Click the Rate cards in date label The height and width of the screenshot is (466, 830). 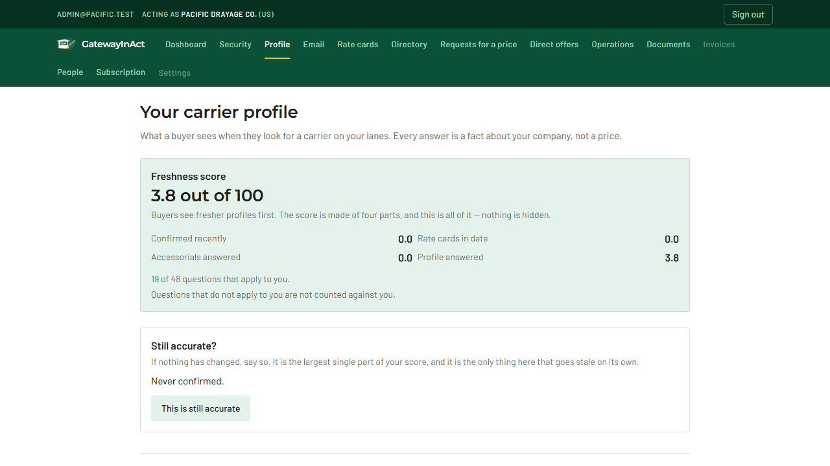coord(453,239)
